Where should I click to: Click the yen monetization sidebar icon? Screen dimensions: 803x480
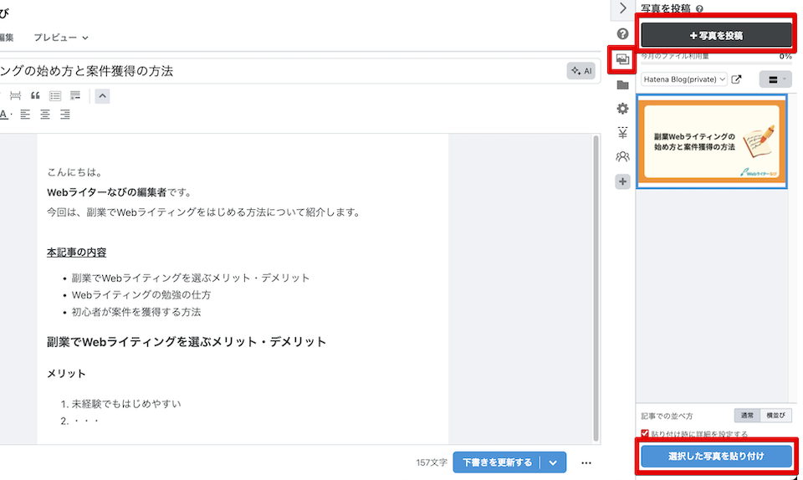(622, 133)
